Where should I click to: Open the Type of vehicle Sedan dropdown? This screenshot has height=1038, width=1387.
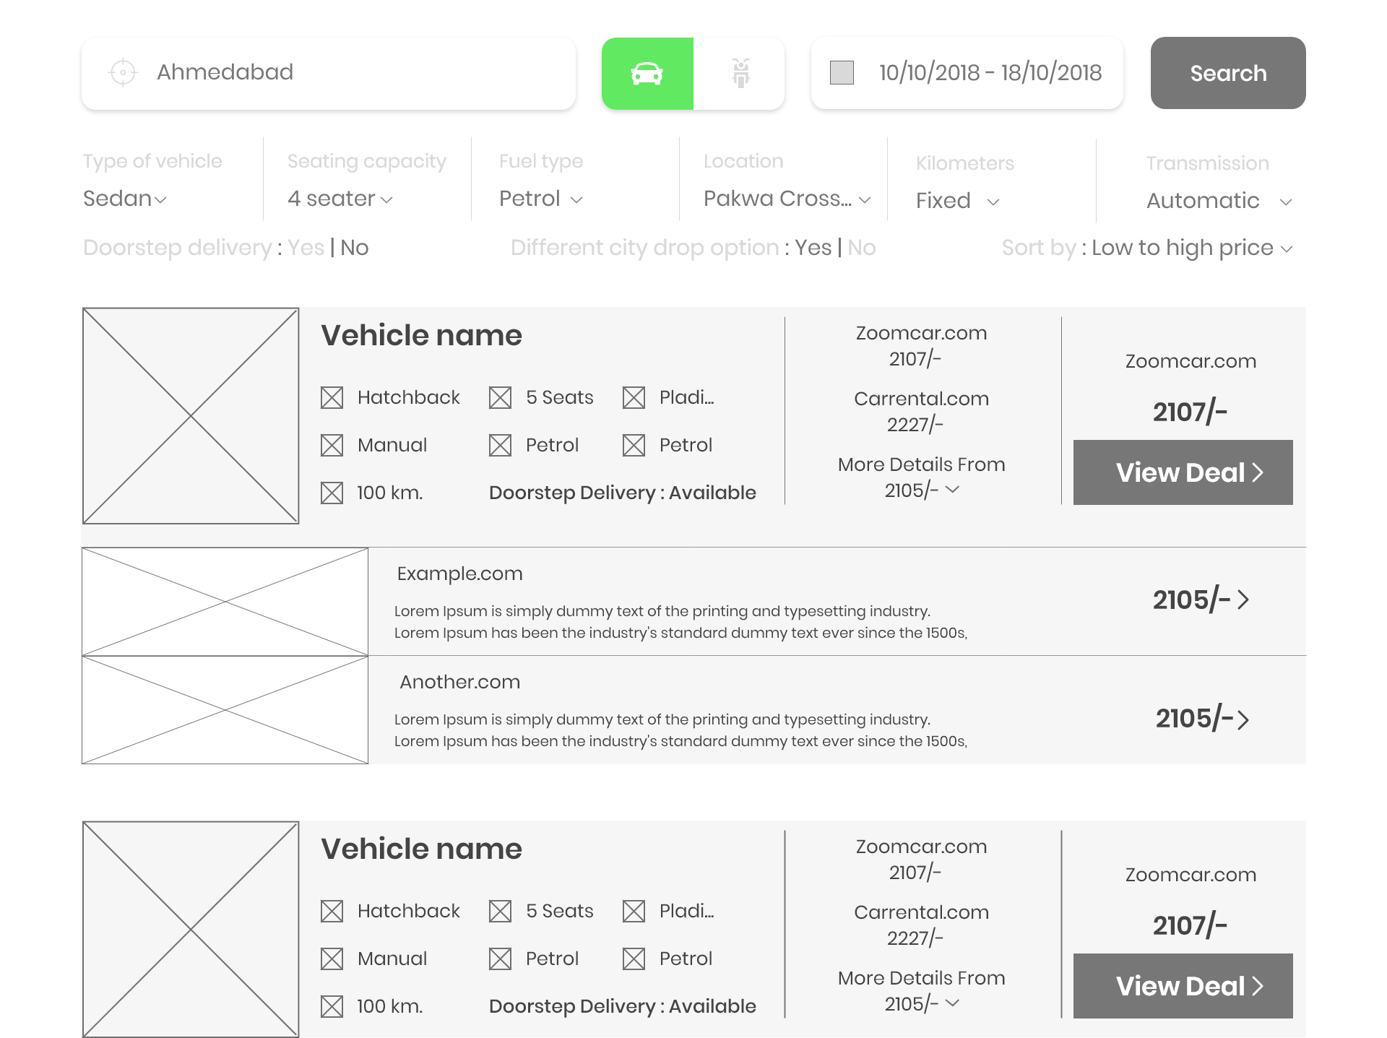pos(125,198)
